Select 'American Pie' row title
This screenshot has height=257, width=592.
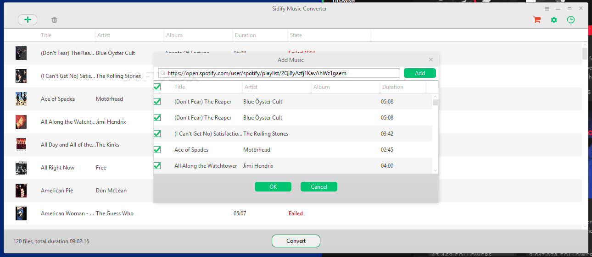pyautogui.click(x=57, y=191)
